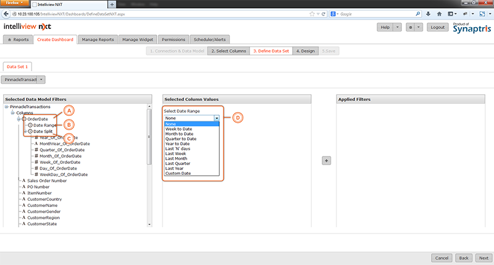
Task: Select CustomerName column
Action: tap(42, 205)
